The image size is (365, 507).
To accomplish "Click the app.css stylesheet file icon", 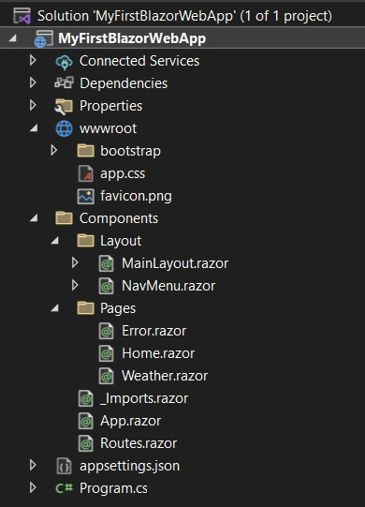I will [85, 173].
